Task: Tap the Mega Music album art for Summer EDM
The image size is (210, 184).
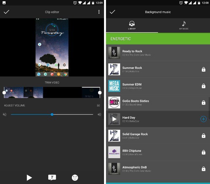Action: pyautogui.click(x=114, y=86)
